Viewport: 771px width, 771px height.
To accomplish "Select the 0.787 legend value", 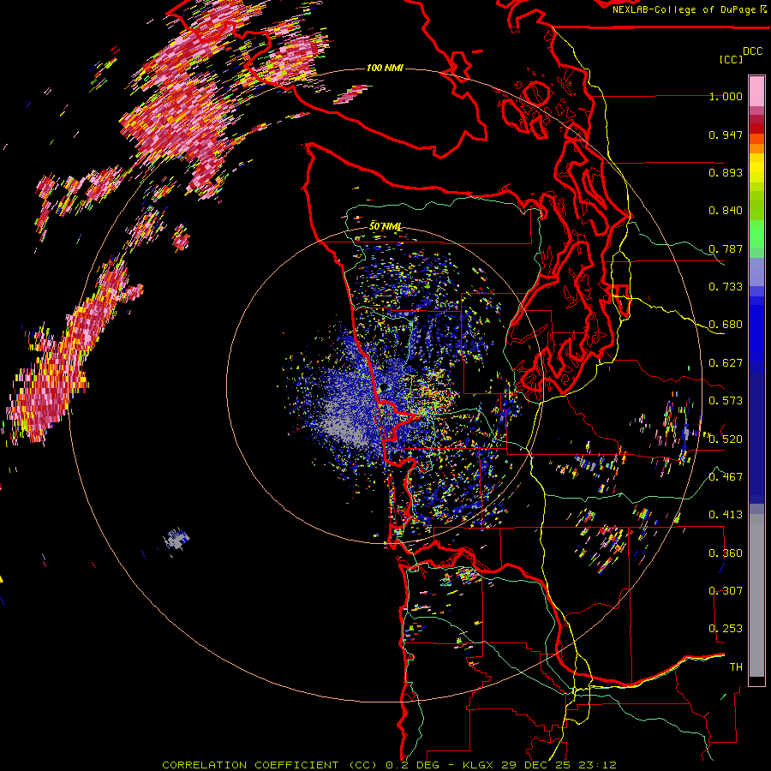I will pyautogui.click(x=726, y=248).
